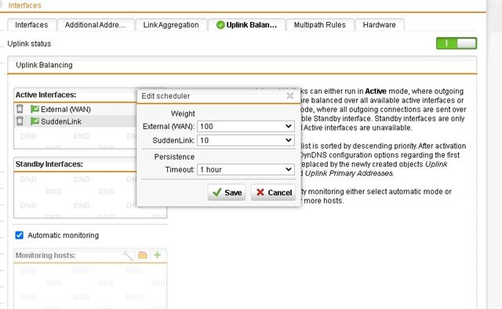This screenshot has width=502, height=309.
Task: Click the Uplink Balancing section heading
Action: point(44,65)
